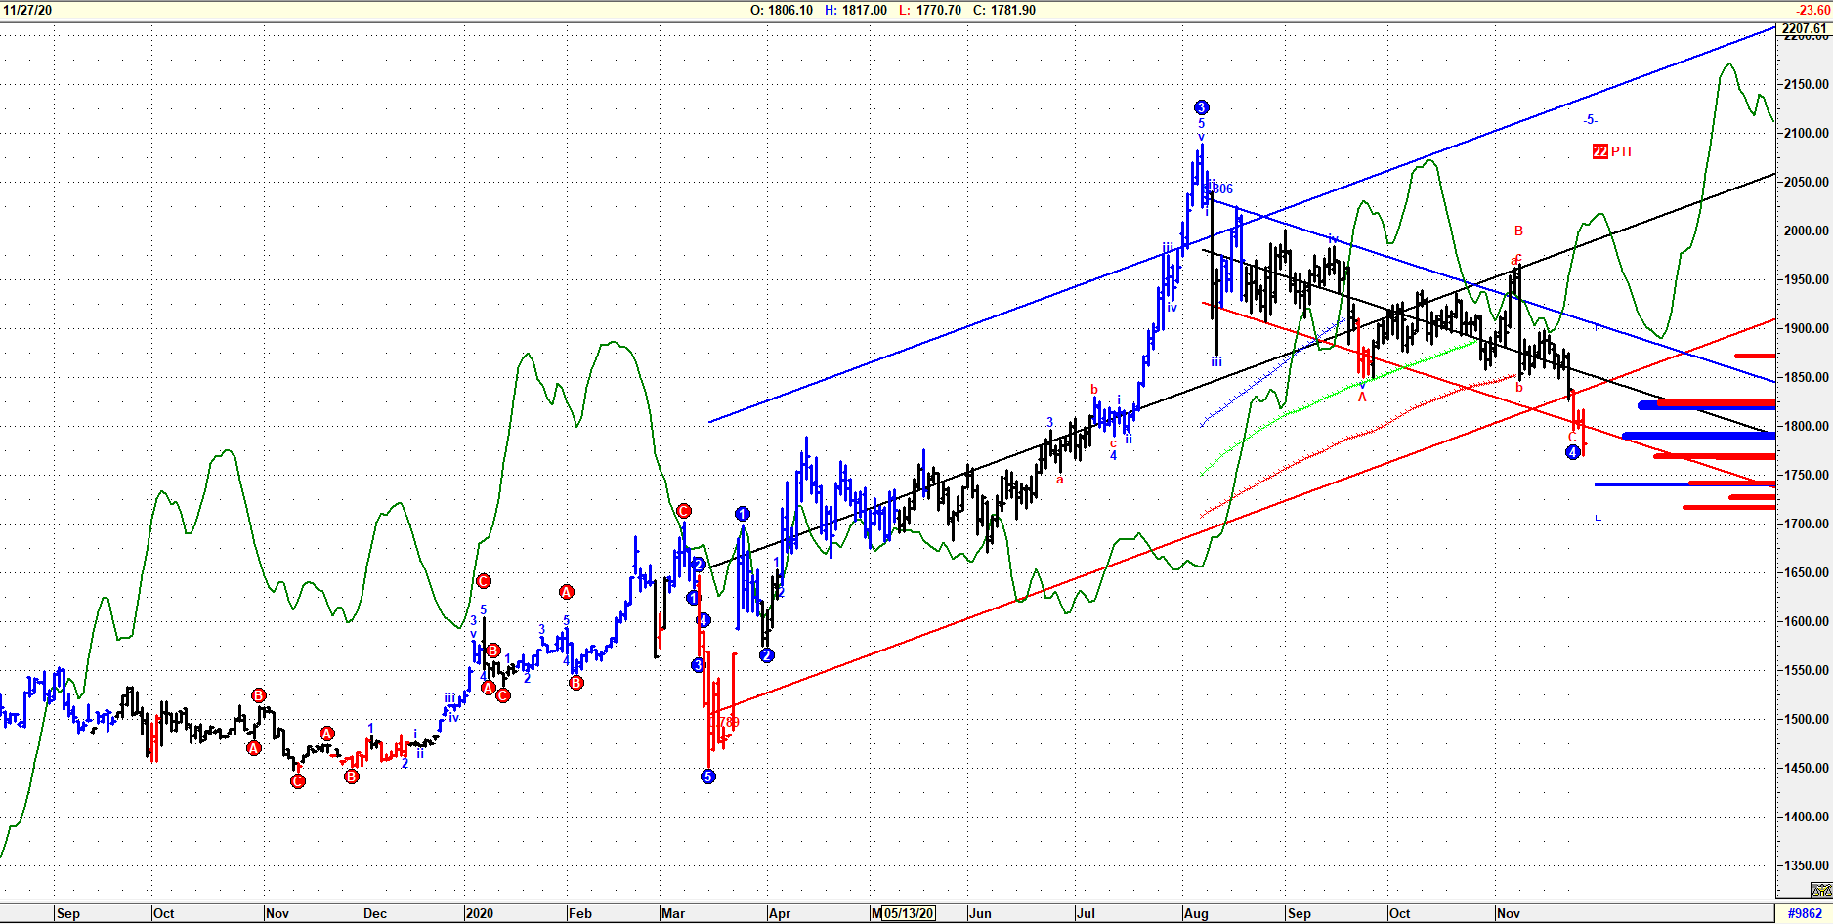Click the #9862 bar count field
1833x924 pixels.
pos(1804,913)
